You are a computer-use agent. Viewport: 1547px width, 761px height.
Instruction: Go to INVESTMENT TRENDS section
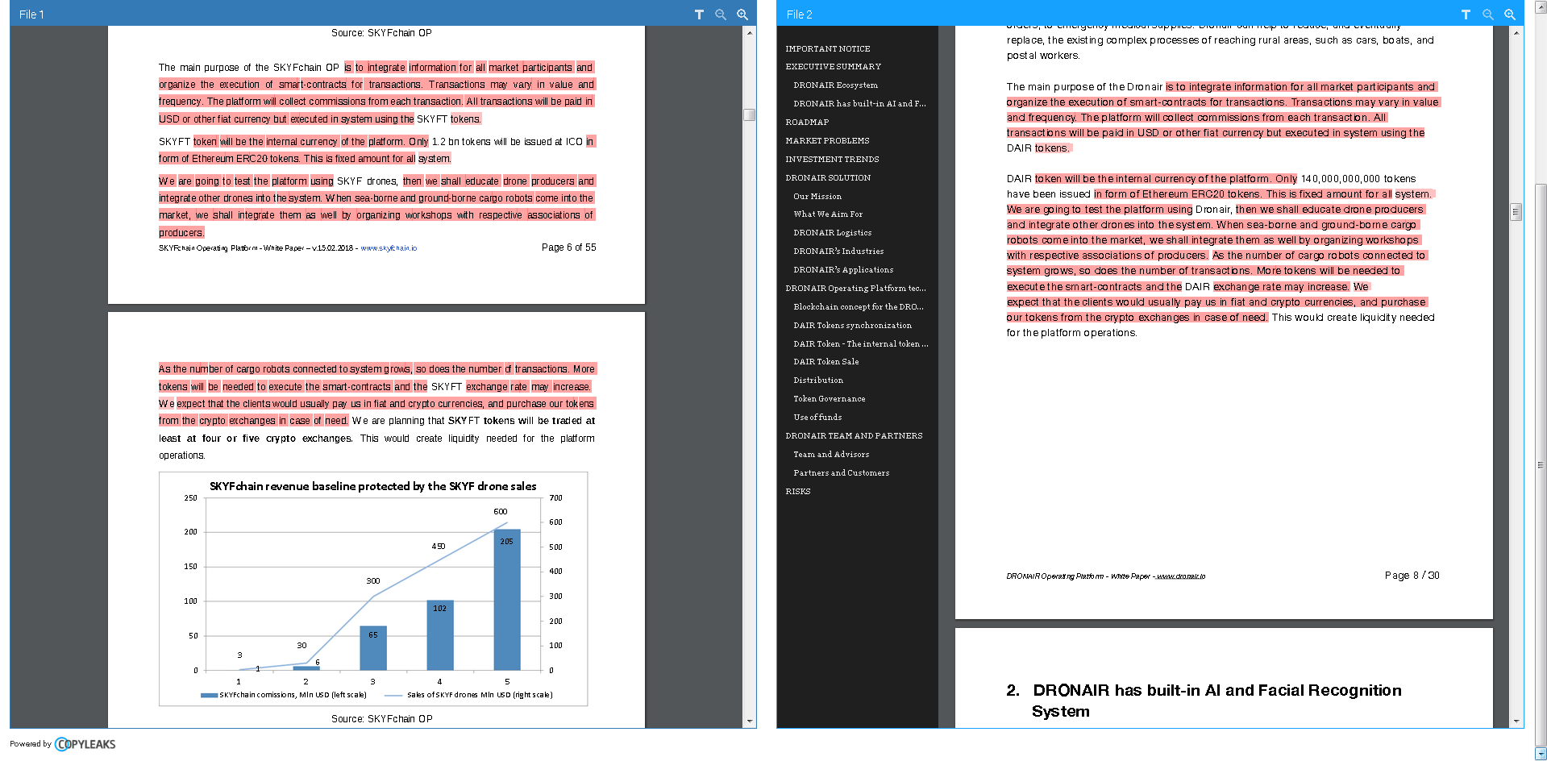(x=832, y=160)
